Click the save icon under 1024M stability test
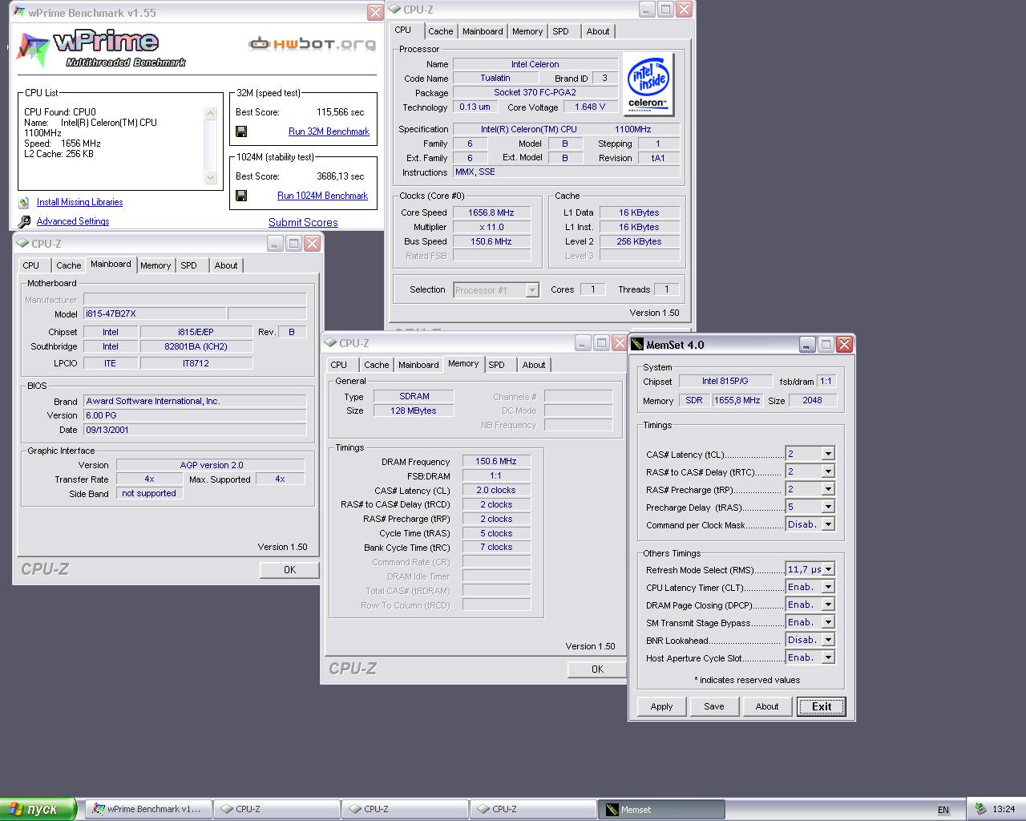 click(241, 196)
